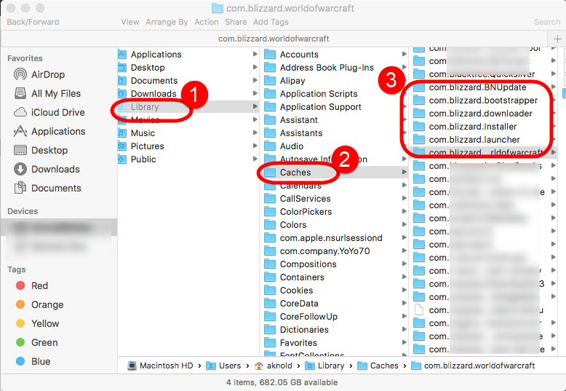This screenshot has height=391, width=566.
Task: Select com.blizzard.launcher folder
Action: coord(484,140)
